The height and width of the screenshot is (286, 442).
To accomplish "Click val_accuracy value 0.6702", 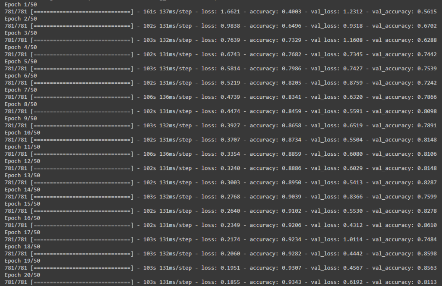I will pos(427,25).
